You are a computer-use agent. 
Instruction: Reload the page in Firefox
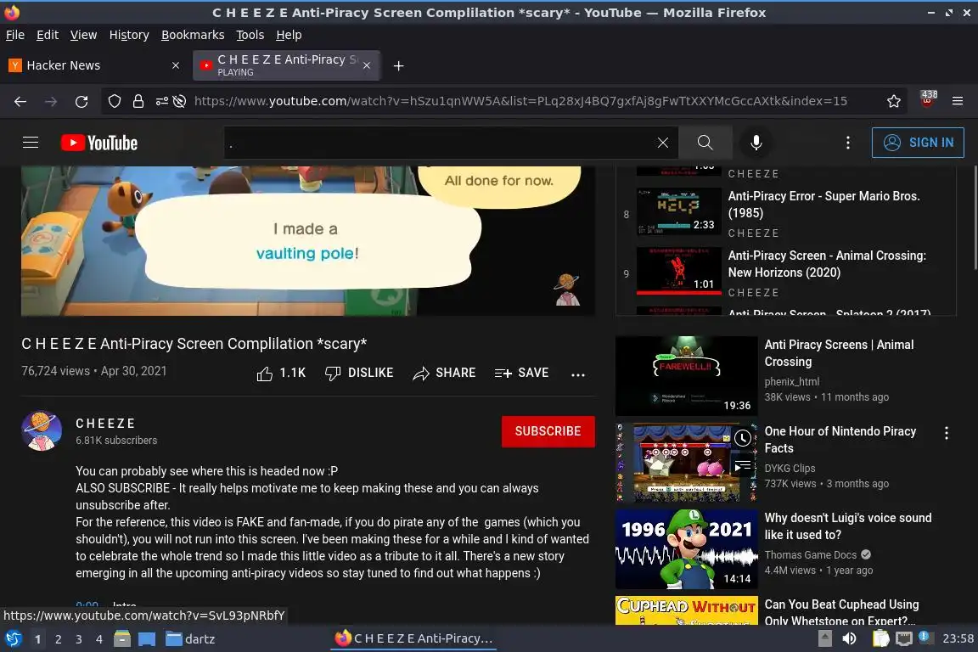tap(81, 101)
